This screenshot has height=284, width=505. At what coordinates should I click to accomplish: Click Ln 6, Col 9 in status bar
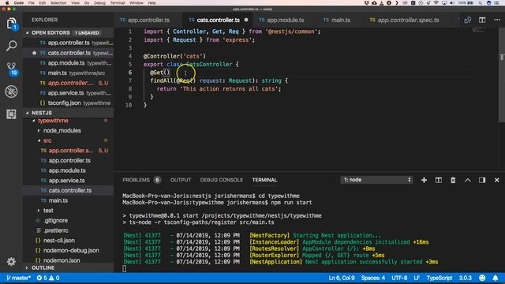click(342, 278)
